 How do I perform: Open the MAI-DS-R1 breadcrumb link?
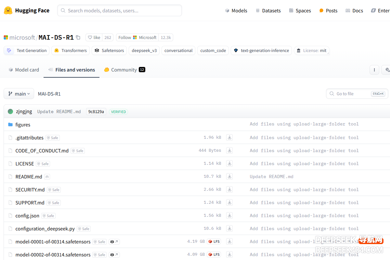point(49,94)
